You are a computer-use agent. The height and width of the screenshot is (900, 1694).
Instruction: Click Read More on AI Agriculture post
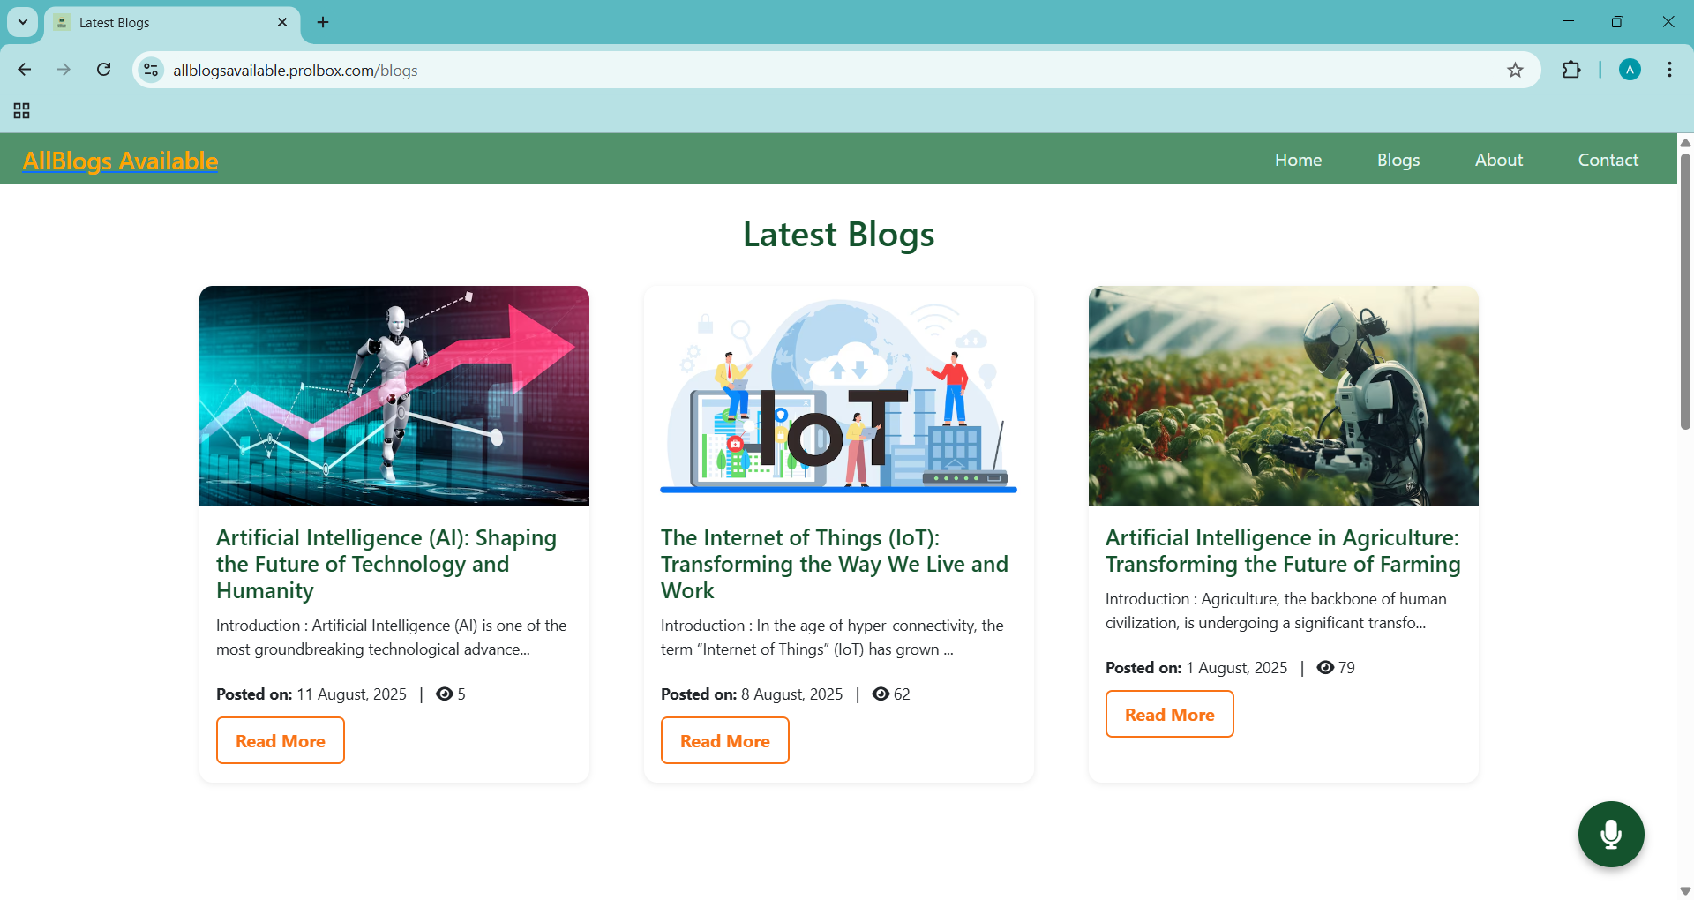pyautogui.click(x=1169, y=715)
